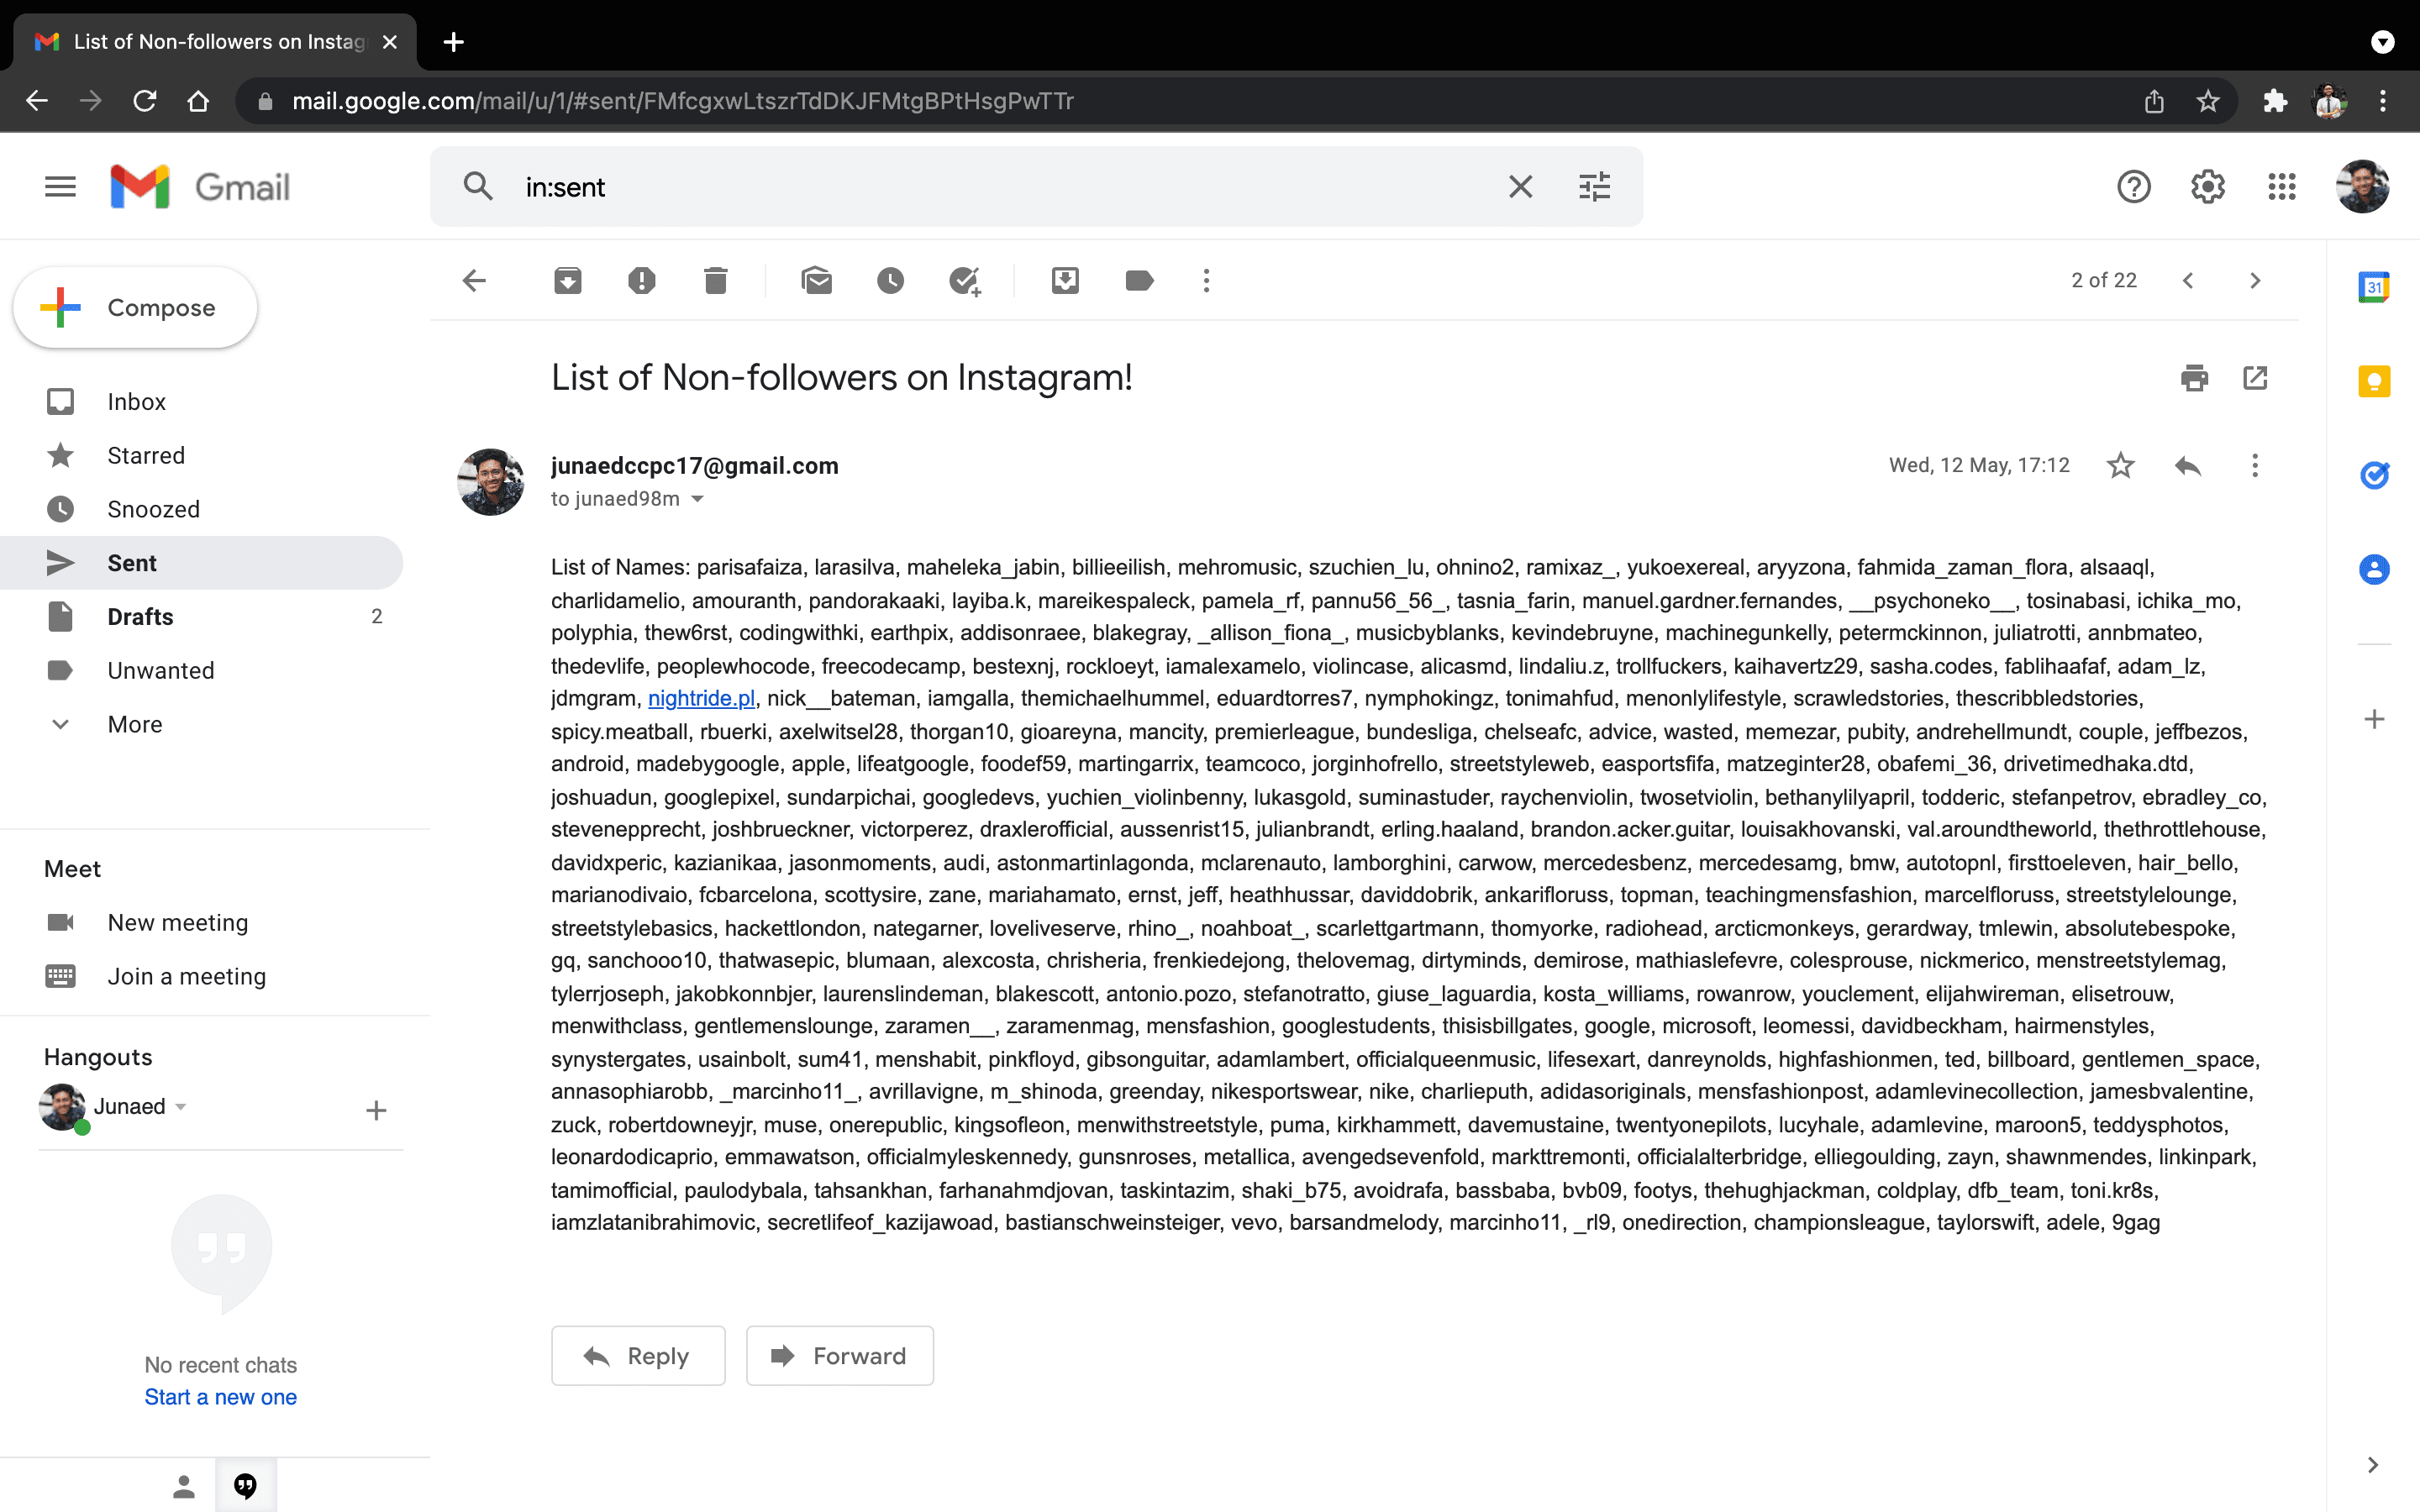Bookmark this page star icon

2207,101
